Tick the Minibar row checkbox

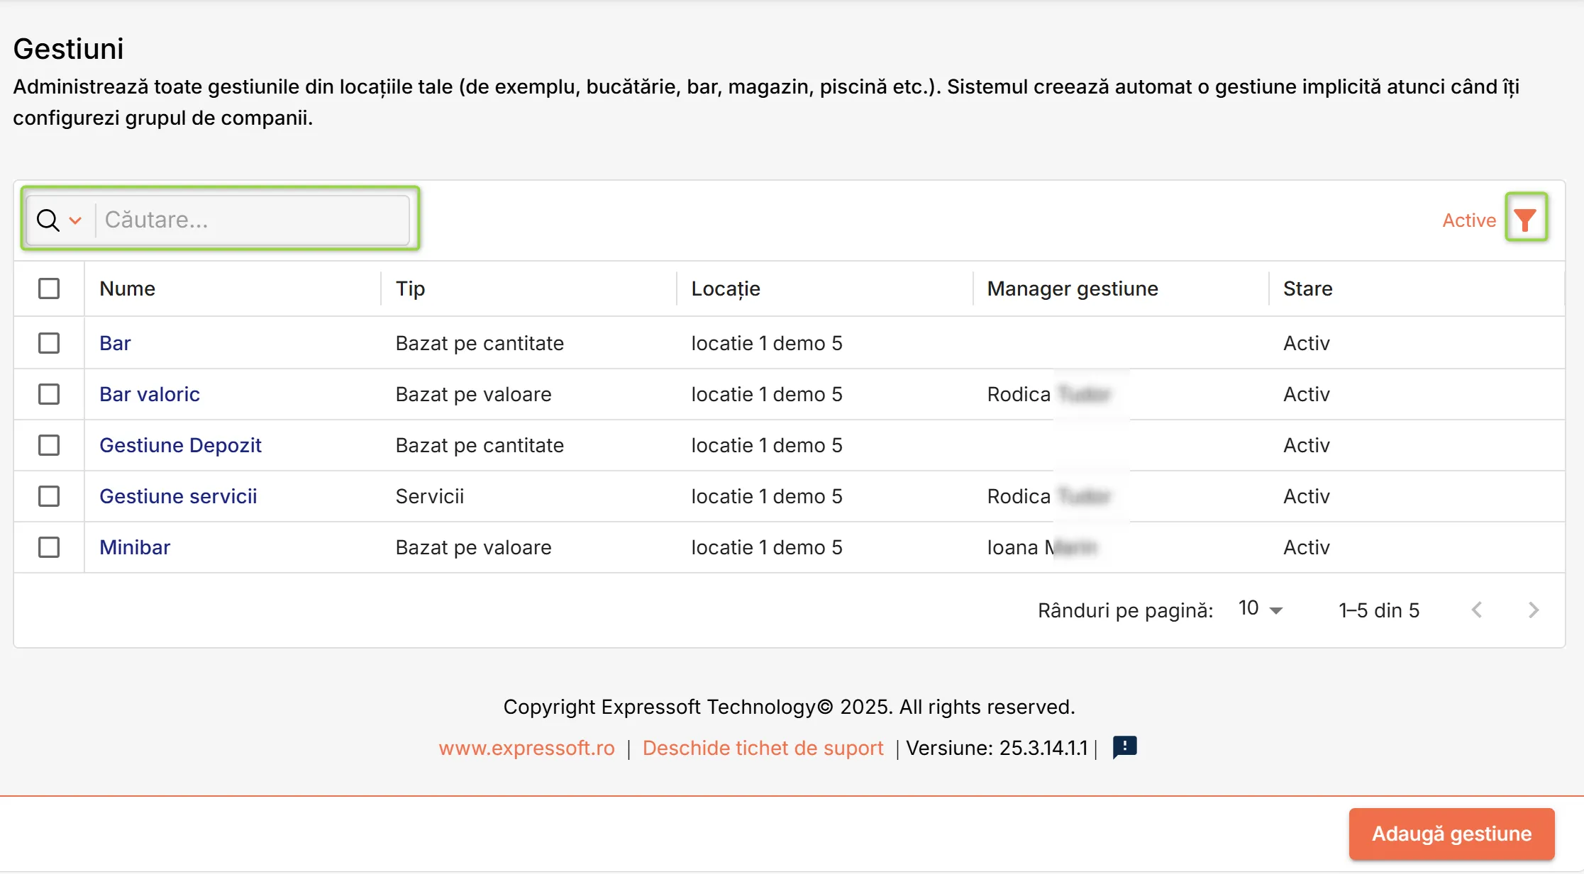pyautogui.click(x=49, y=547)
